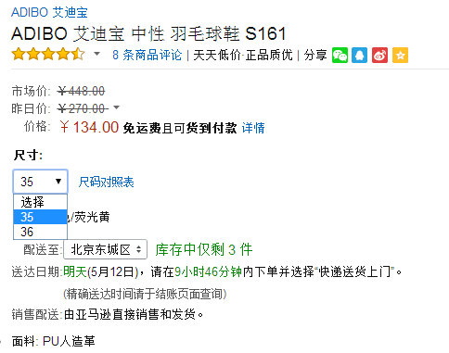Click the 荧光黄 color label text
Screen dimensions: 449x353
coord(92,217)
